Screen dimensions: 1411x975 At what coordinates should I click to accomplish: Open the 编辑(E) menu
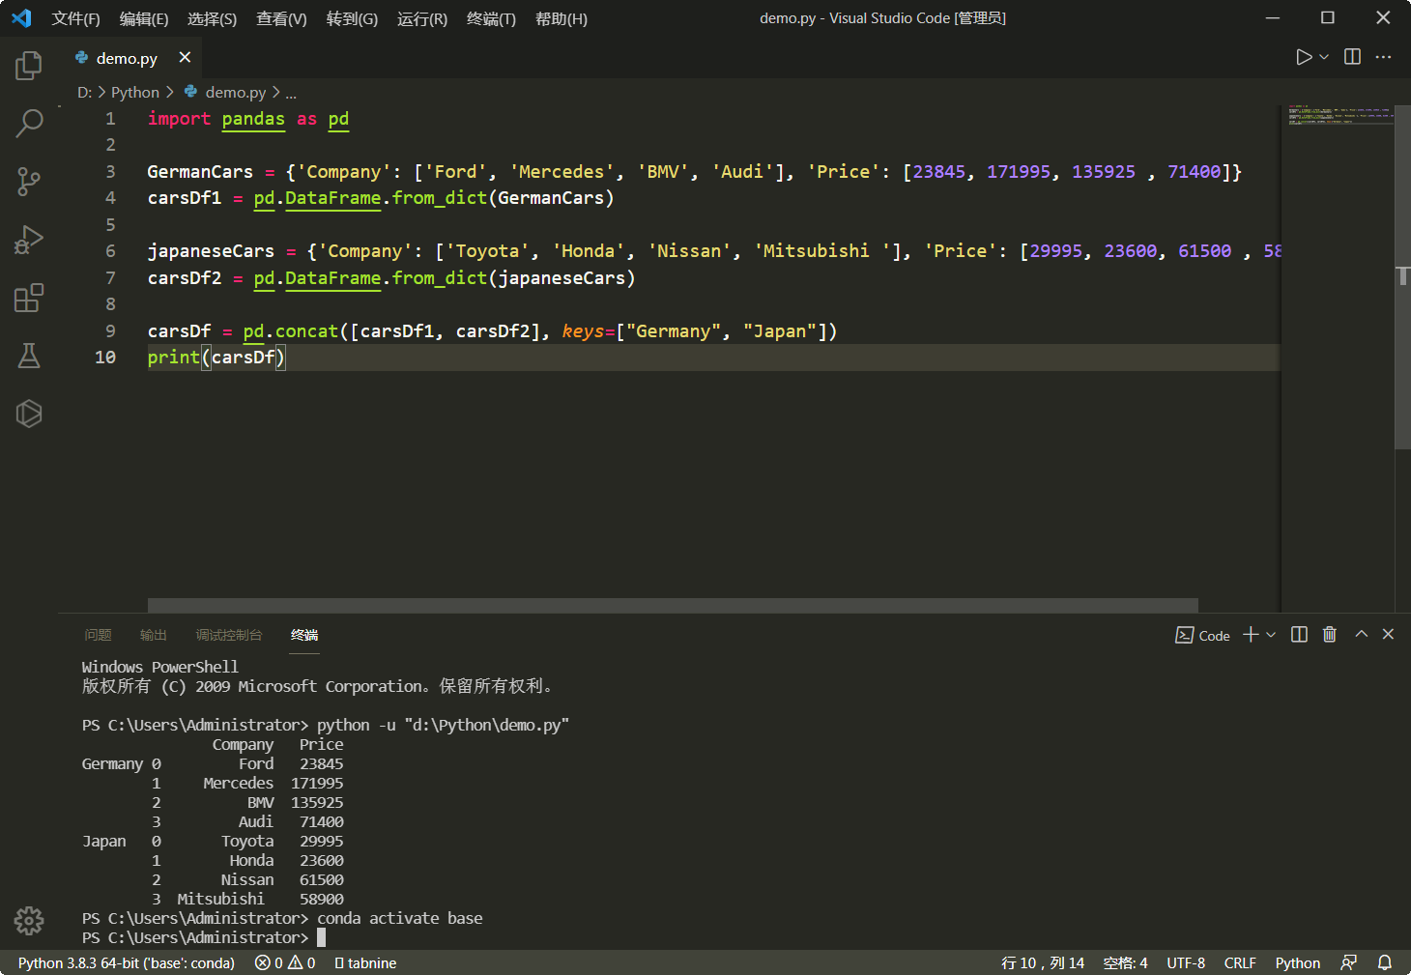144,18
